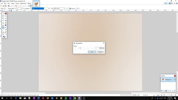Increase brush hardness plus button
The width and height of the screenshot is (178, 100).
click(49, 9)
